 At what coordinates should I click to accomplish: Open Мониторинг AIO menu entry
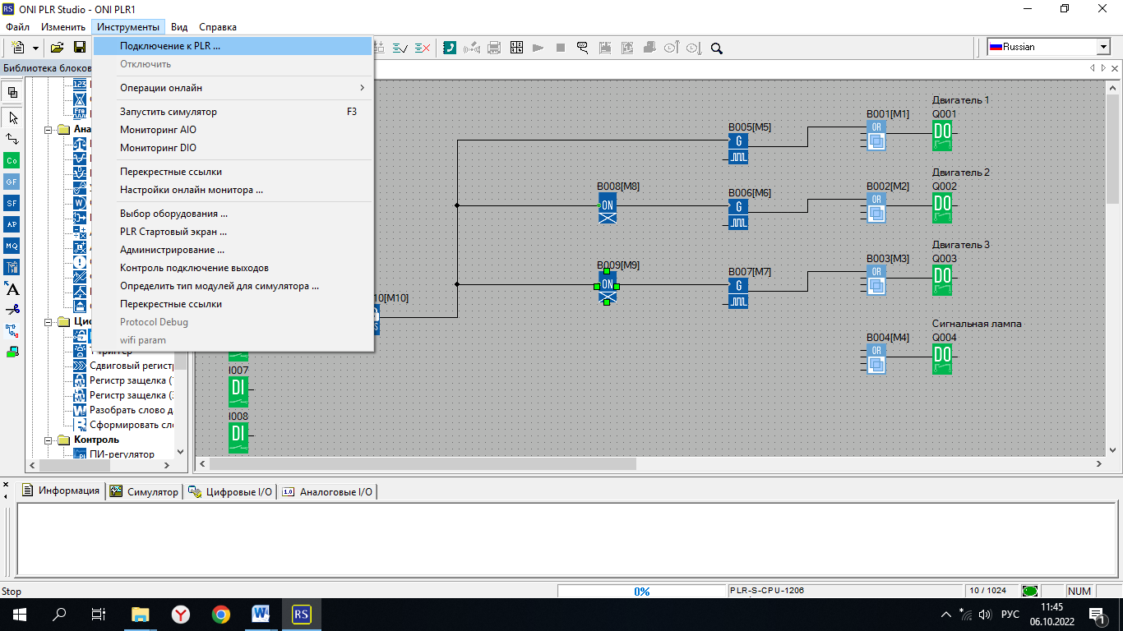(233, 130)
